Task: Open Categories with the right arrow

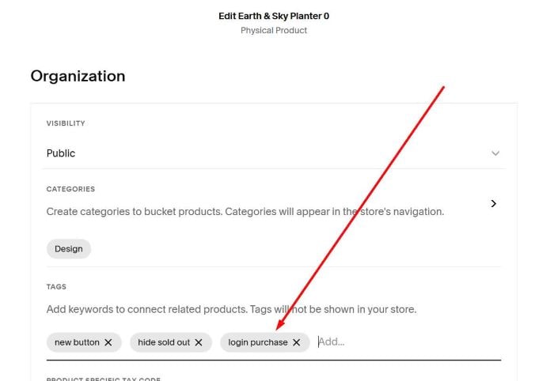Action: tap(494, 204)
